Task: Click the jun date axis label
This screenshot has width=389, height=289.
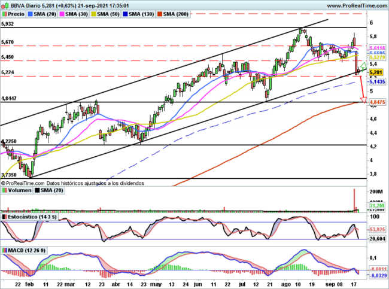Action: [x=197, y=284]
